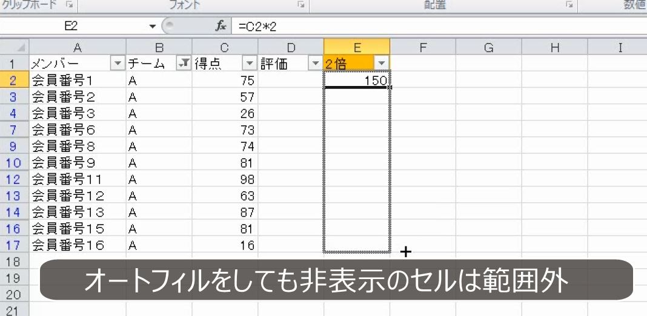Viewport: 647px width, 316px height.
Task: Select column D header
Action: tap(291, 47)
